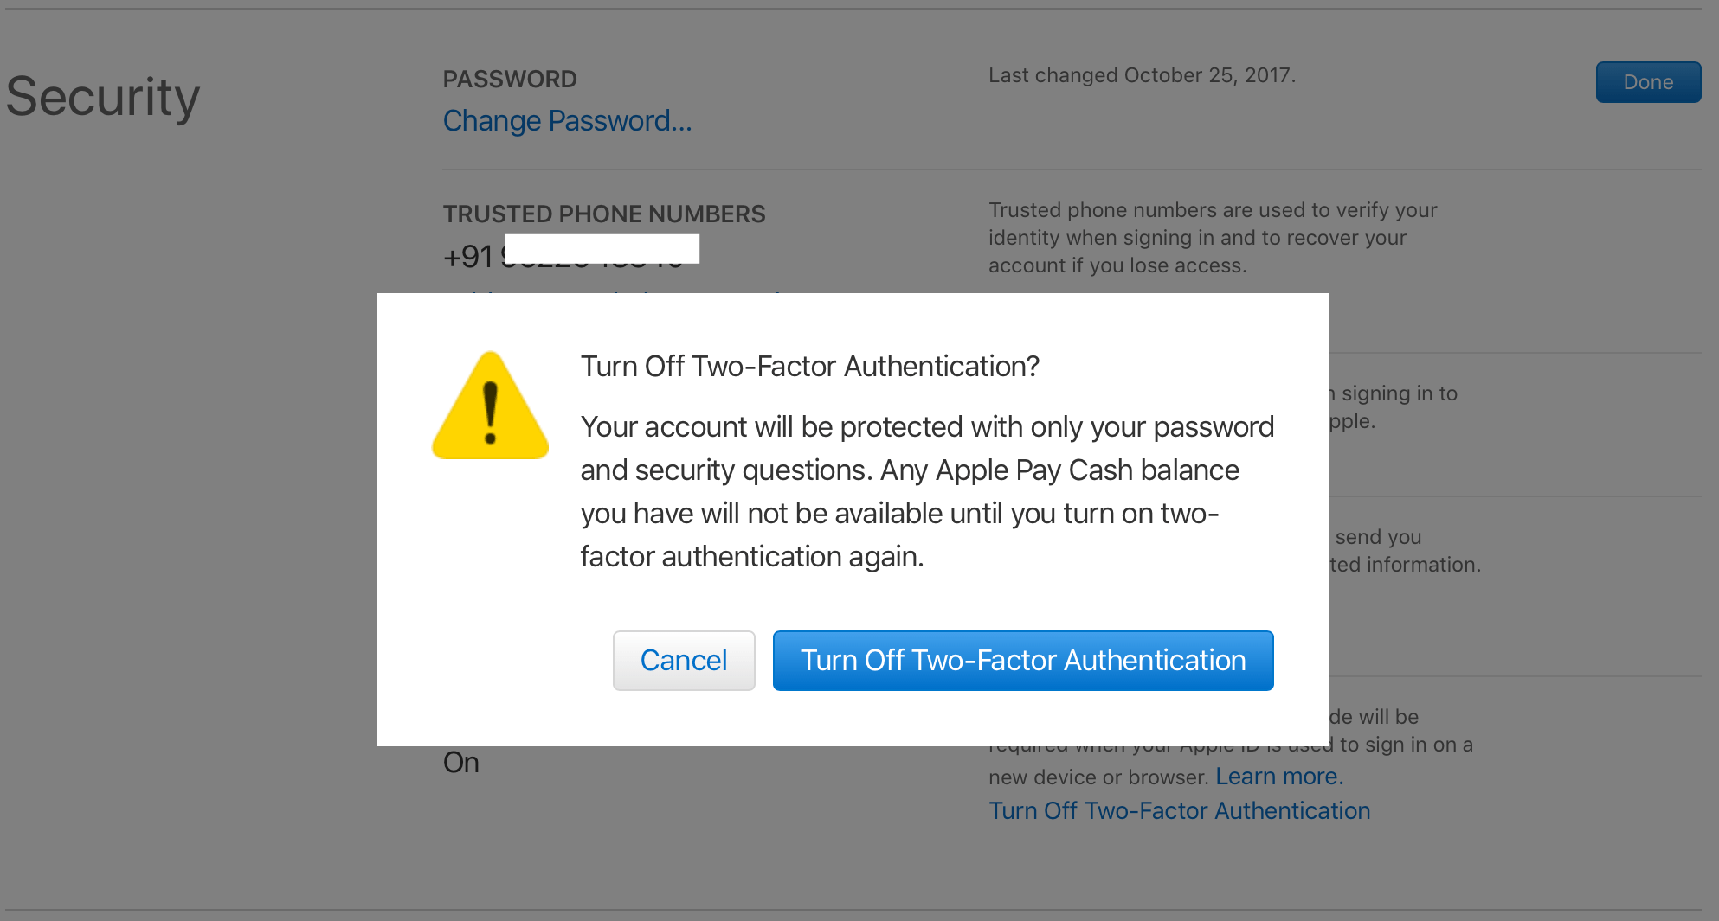Follow the Learn more link
The height and width of the screenshot is (921, 1719).
(1278, 777)
